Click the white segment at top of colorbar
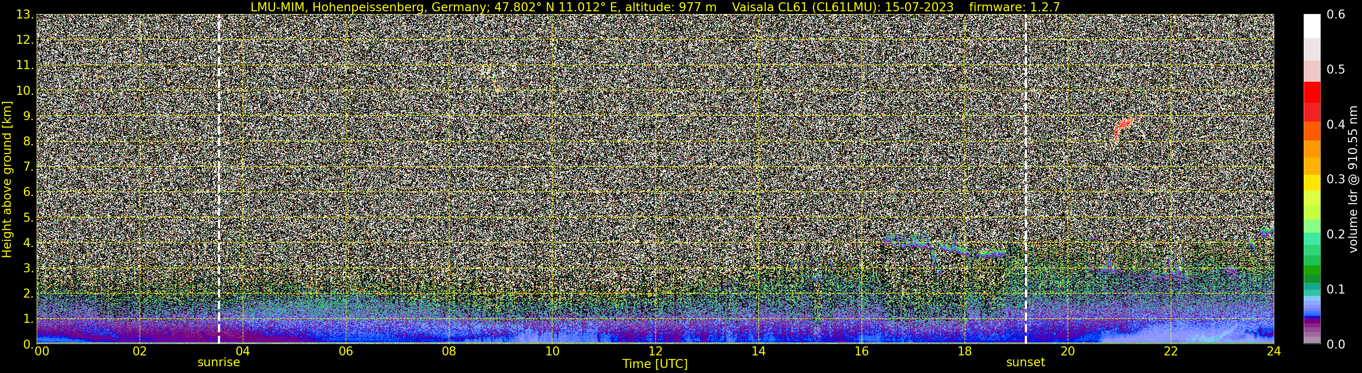The width and height of the screenshot is (1362, 373). click(x=1312, y=26)
